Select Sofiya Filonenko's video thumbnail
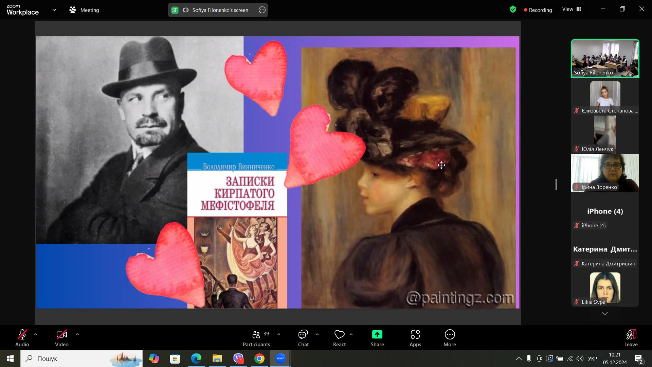The width and height of the screenshot is (652, 367). [x=605, y=58]
